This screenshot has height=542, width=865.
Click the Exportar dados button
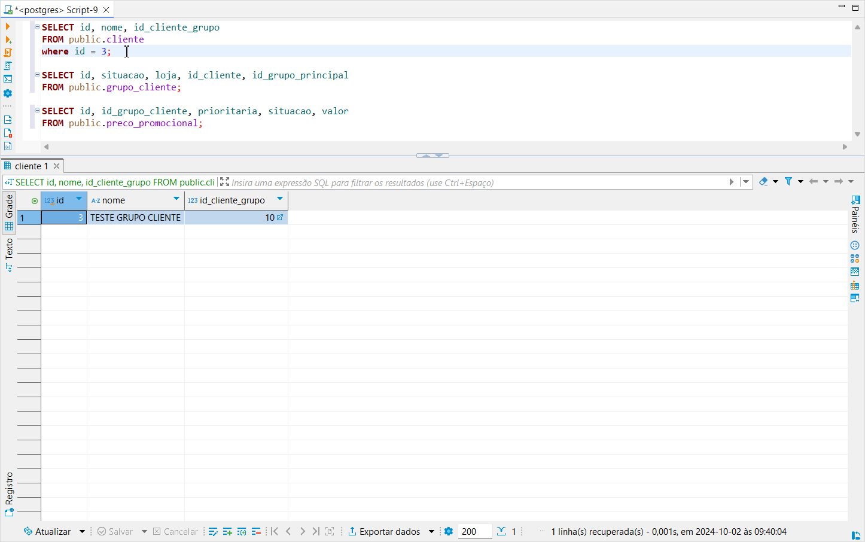[x=384, y=531]
